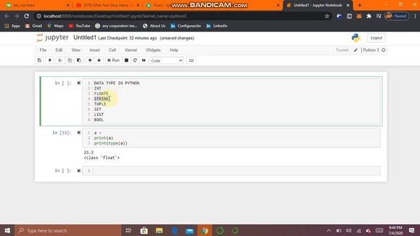Interrupt the kernel with the stop icon
Image resolution: width=420 pixels, height=236 pixels.
127,60
